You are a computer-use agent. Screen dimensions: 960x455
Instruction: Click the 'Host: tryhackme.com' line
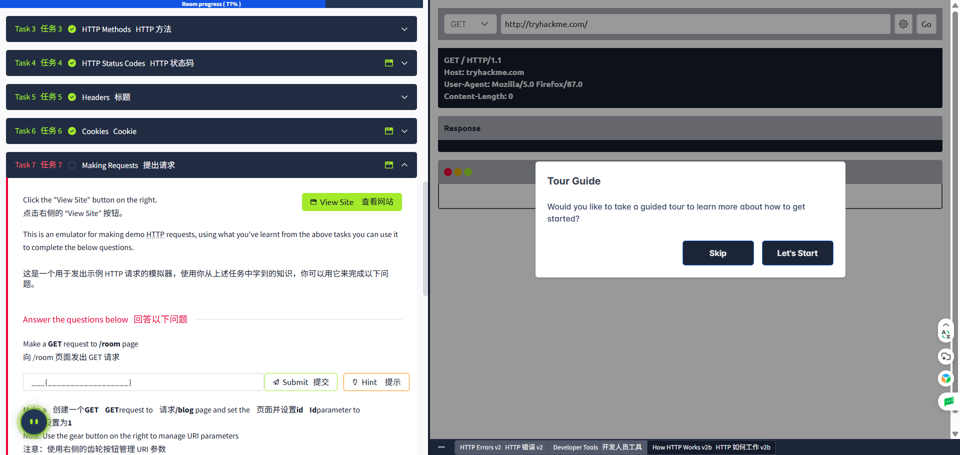[484, 72]
